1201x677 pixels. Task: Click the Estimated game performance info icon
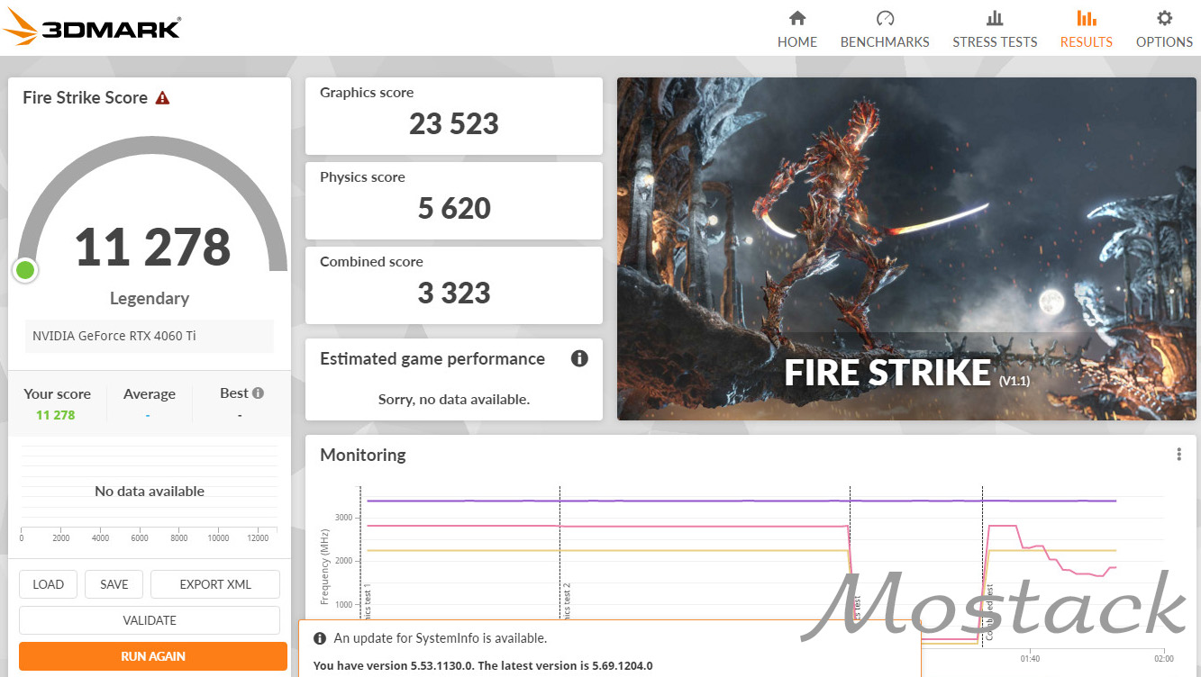click(579, 358)
